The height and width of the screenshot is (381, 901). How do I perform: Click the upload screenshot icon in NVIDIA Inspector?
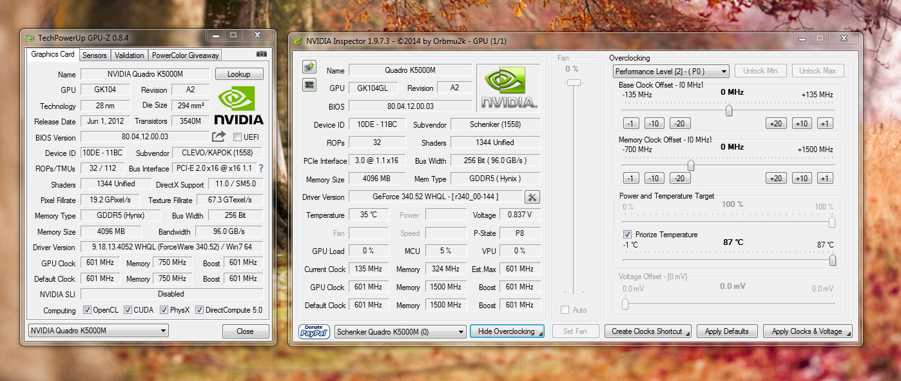point(309,67)
